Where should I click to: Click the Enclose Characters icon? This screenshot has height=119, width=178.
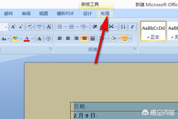[x=48, y=39]
